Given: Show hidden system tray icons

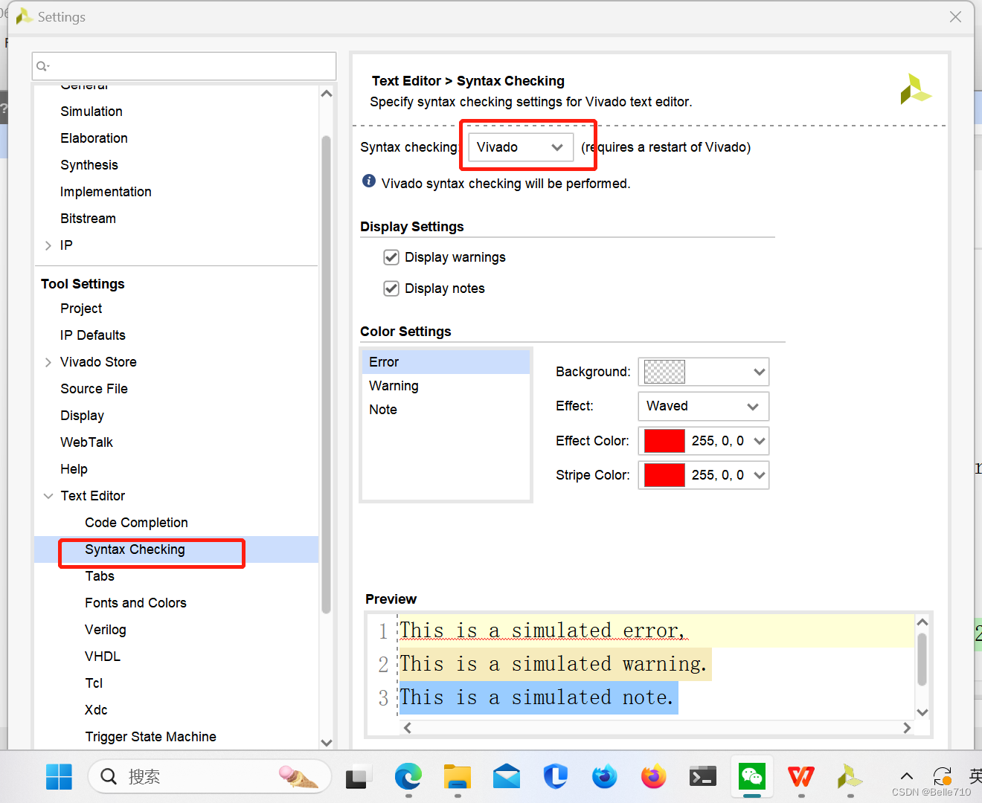Looking at the screenshot, I should click(906, 777).
